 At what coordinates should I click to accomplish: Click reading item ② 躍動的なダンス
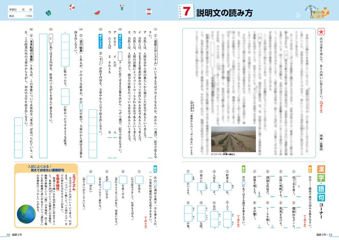294,215
